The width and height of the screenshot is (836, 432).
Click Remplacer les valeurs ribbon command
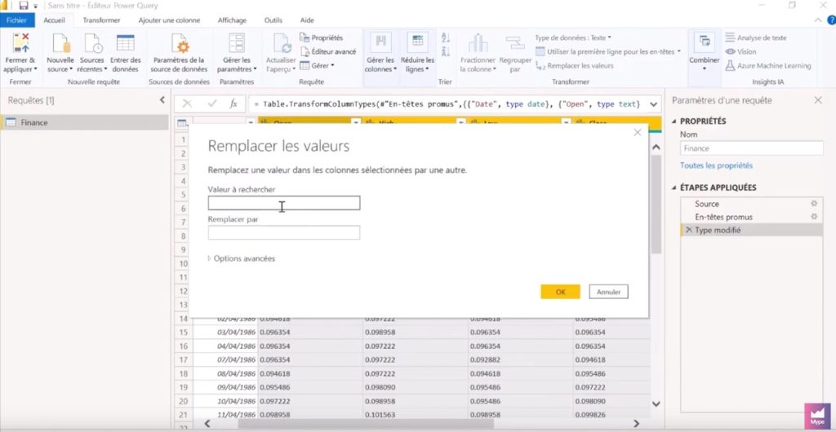pyautogui.click(x=575, y=65)
